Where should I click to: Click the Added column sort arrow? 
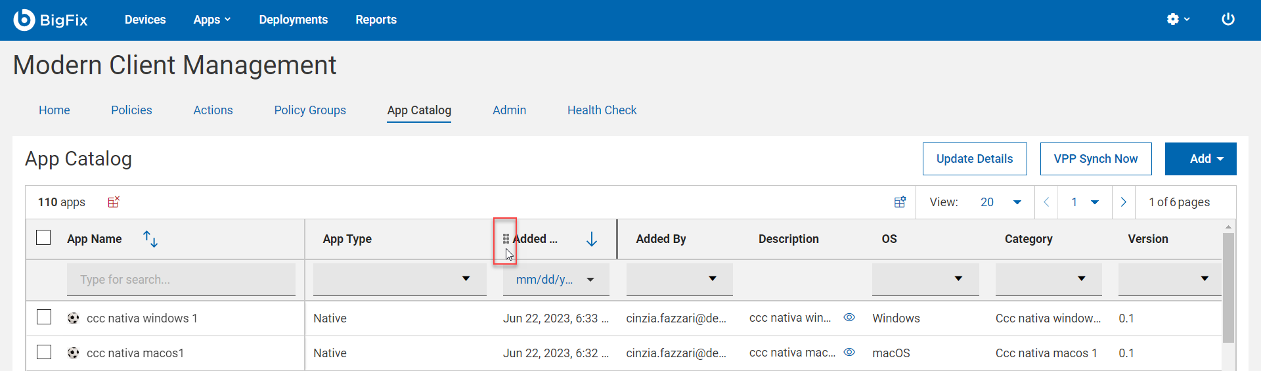(x=591, y=239)
